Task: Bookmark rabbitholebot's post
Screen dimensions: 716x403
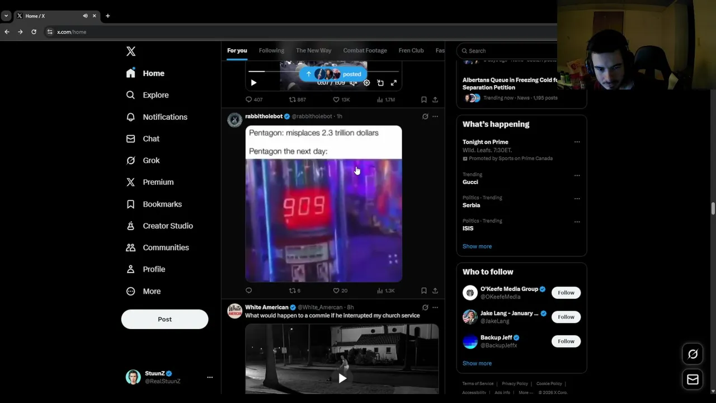Action: tap(424, 290)
